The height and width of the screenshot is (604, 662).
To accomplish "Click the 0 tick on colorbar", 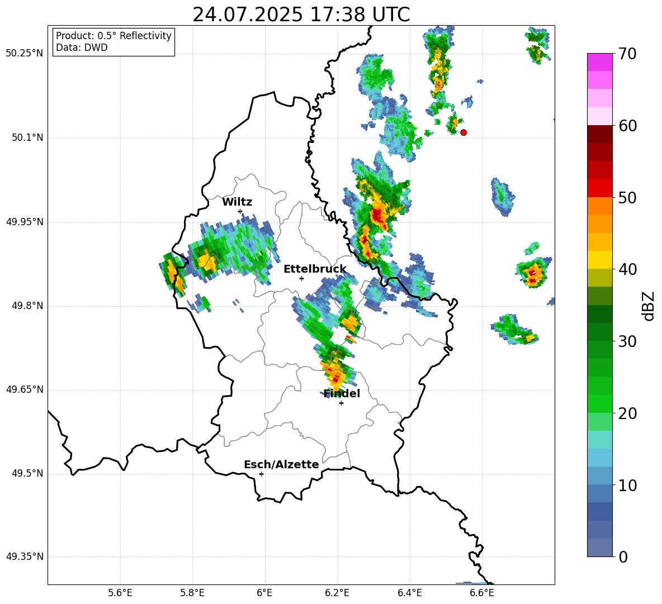I will pos(623,557).
